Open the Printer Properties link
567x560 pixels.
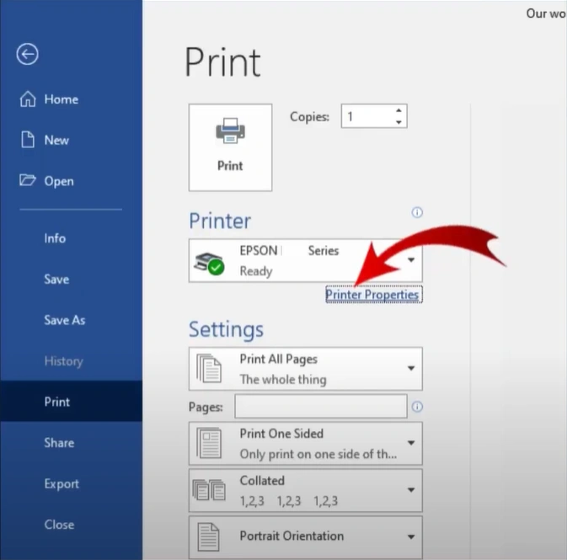pyautogui.click(x=372, y=295)
